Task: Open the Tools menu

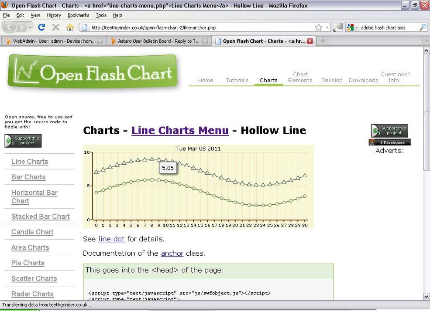Action: (x=101, y=15)
